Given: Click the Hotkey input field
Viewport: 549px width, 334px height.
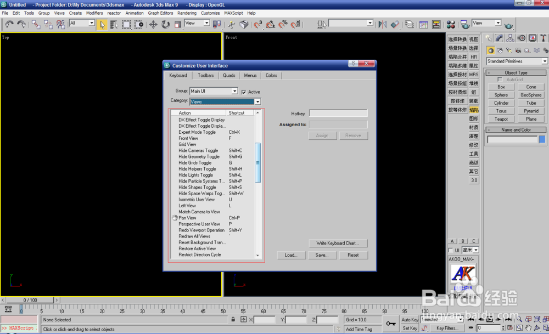Looking at the screenshot, I should 338,114.
